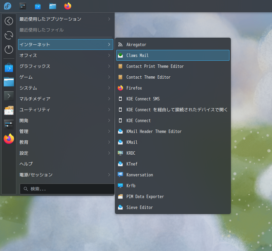This screenshot has width=272, height=251.
Task: Click the Contact Print Theme Editor icon
Action: [x=120, y=66]
